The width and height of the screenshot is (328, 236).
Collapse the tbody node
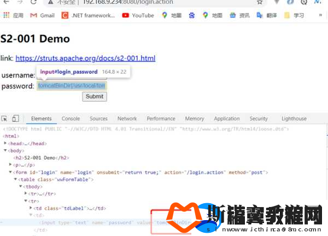(x=21, y=186)
